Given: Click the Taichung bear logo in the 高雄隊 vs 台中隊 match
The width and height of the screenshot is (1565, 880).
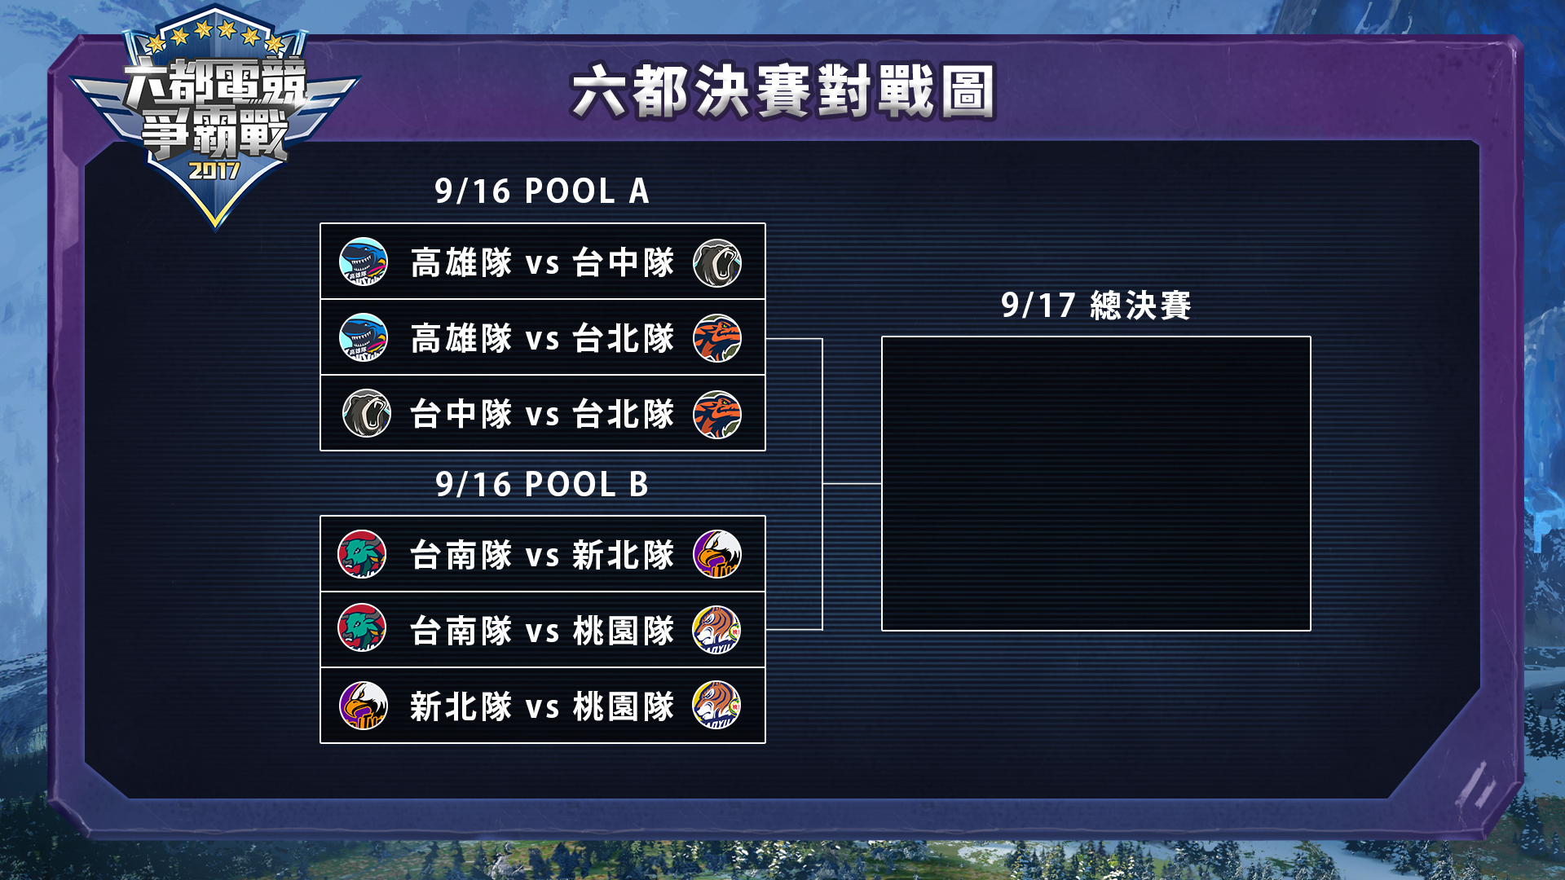Looking at the screenshot, I should pos(717,262).
